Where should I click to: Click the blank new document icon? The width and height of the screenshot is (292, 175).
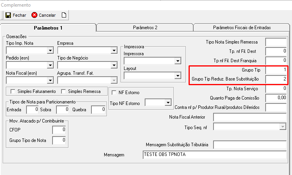(x=64, y=15)
